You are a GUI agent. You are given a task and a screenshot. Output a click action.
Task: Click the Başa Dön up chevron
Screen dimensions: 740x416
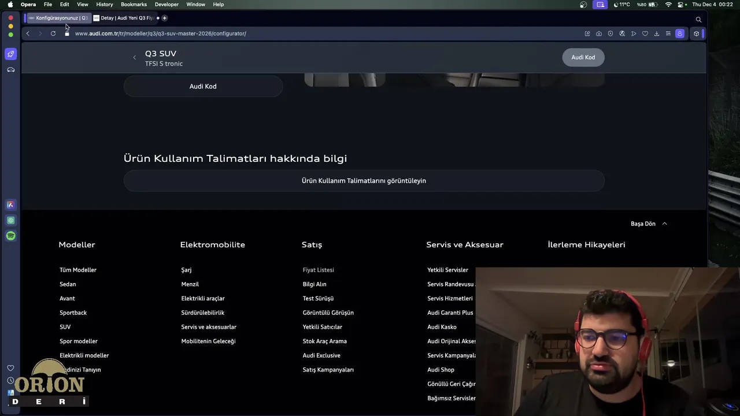coord(664,224)
